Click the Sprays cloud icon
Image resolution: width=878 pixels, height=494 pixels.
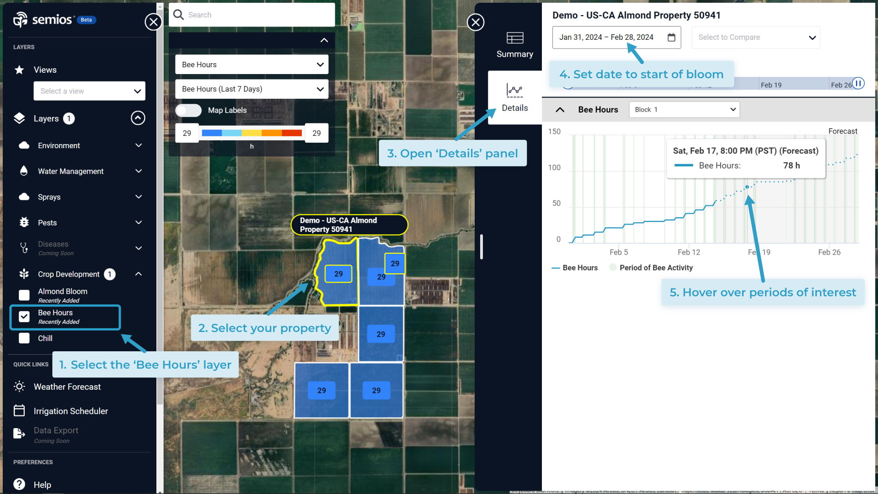pos(24,197)
